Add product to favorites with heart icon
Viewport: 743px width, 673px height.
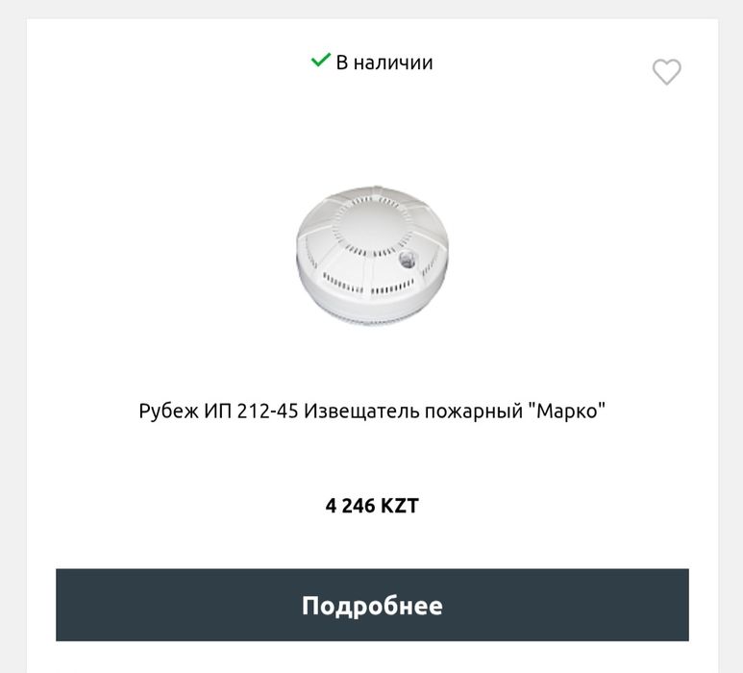click(x=666, y=72)
